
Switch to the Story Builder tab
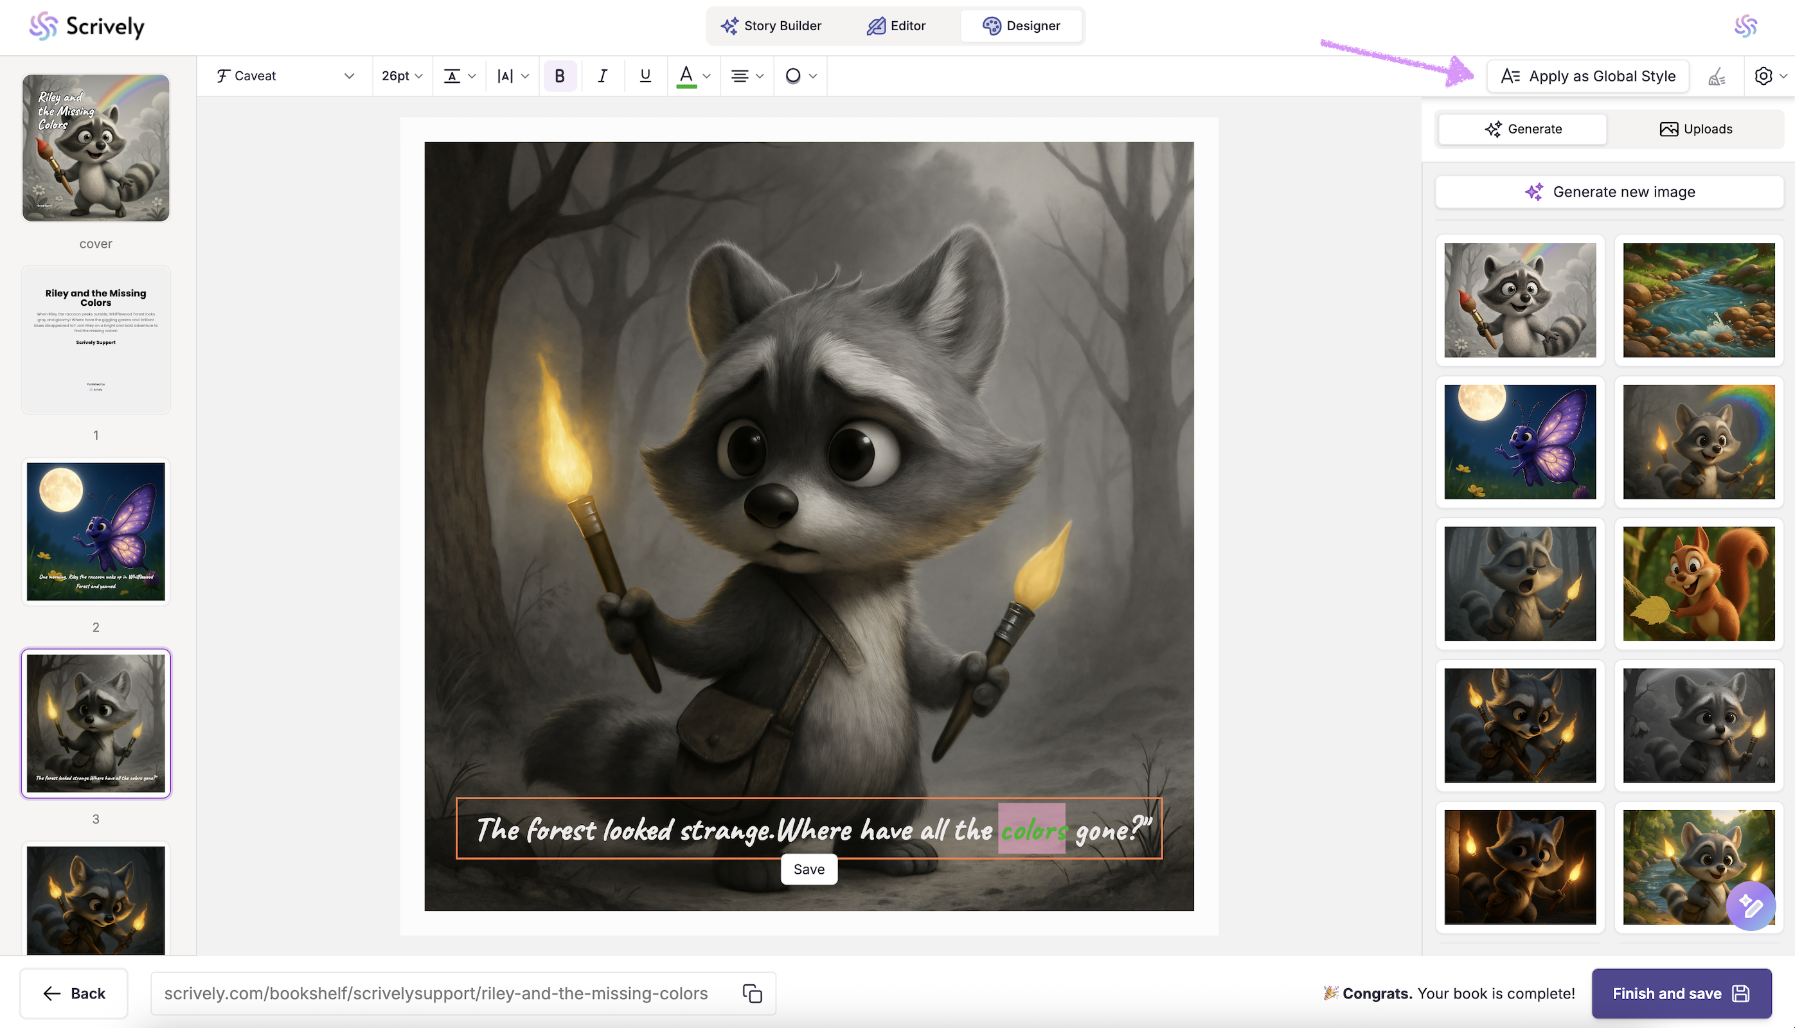(771, 26)
